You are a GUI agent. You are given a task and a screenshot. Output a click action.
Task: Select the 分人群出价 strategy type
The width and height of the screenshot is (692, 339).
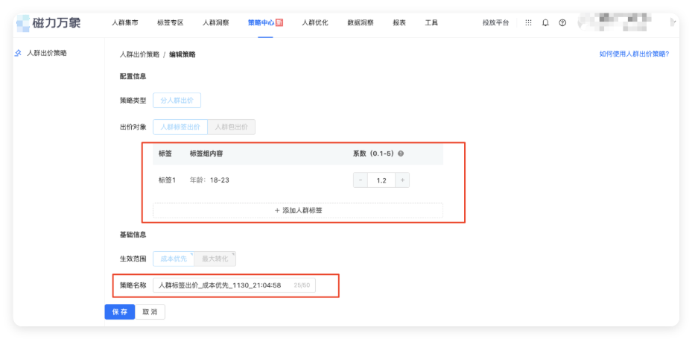(177, 101)
